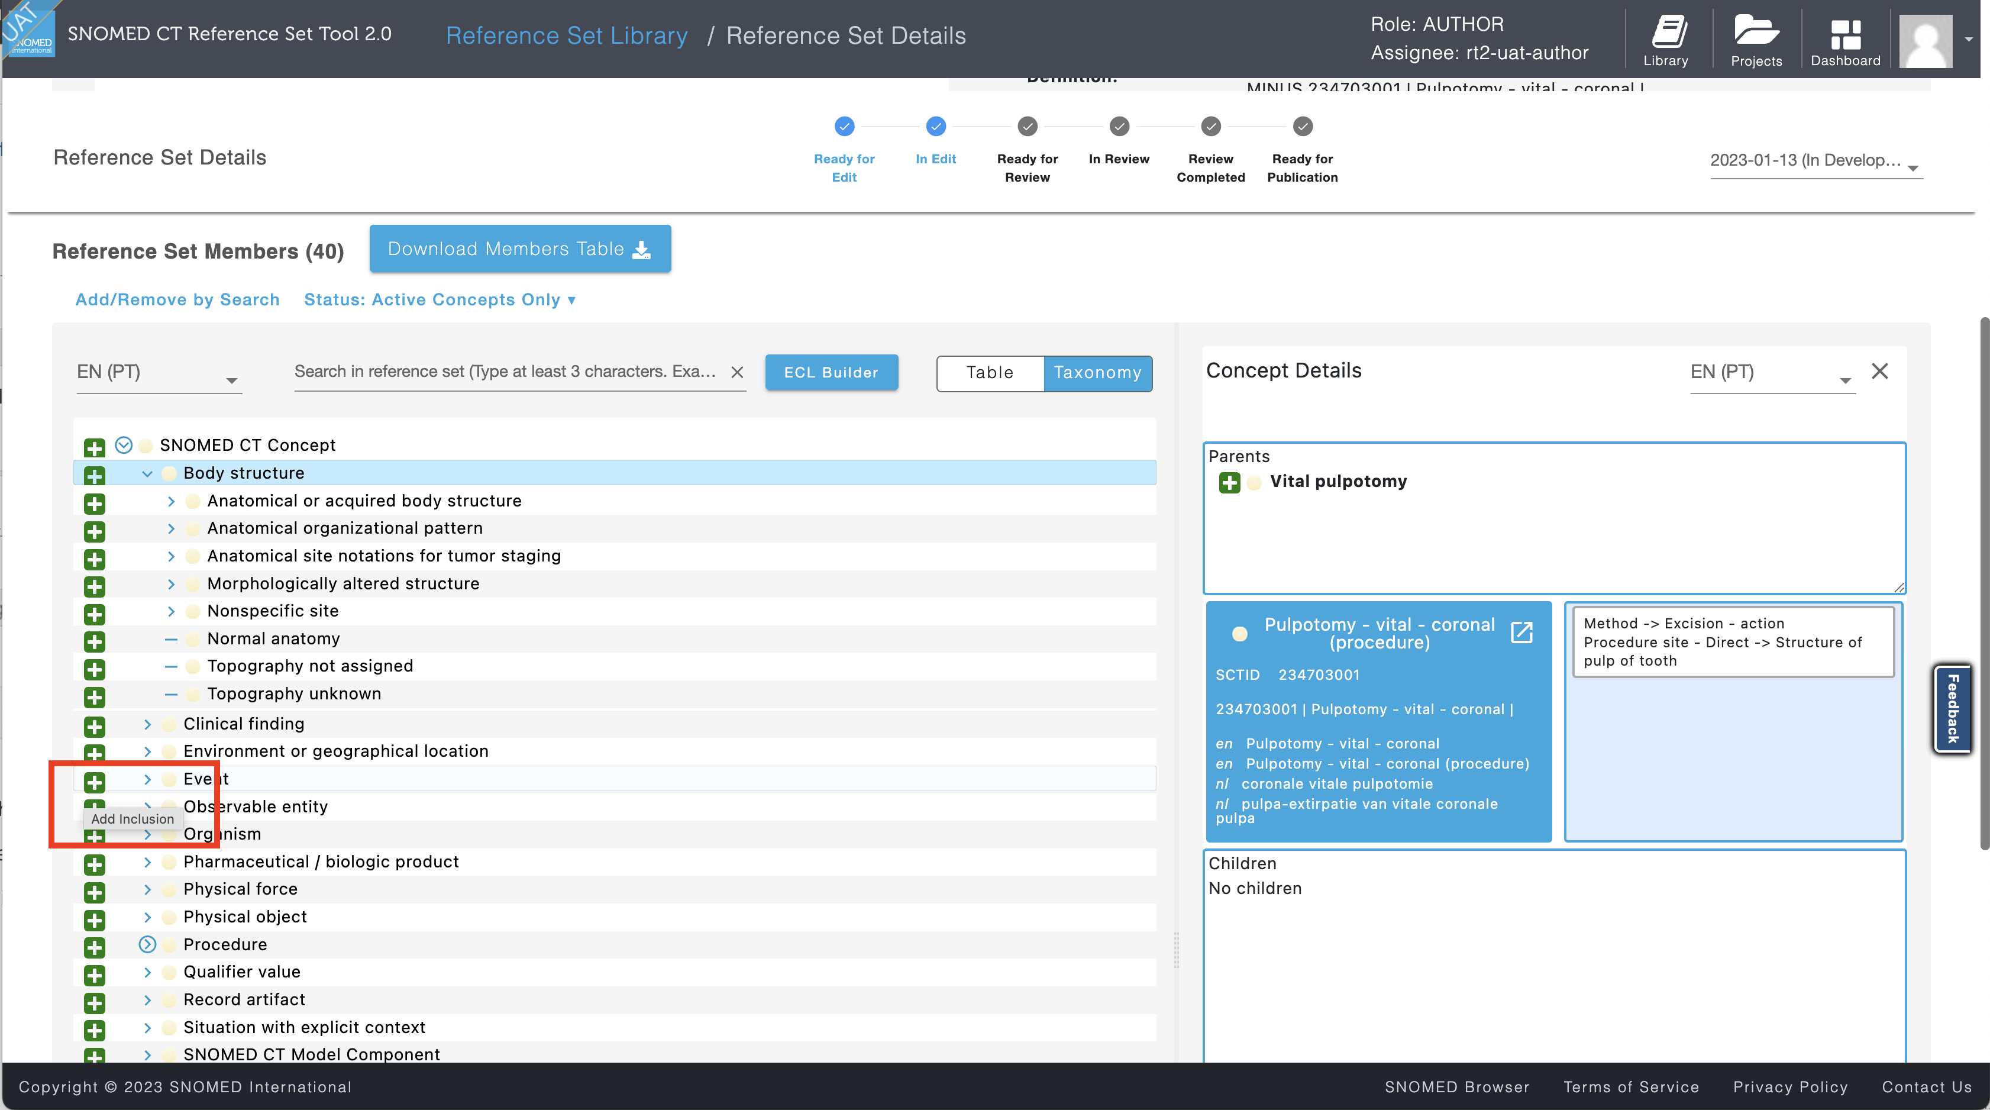Open the version date dropdown
The height and width of the screenshot is (1110, 1990).
pyautogui.click(x=1816, y=162)
